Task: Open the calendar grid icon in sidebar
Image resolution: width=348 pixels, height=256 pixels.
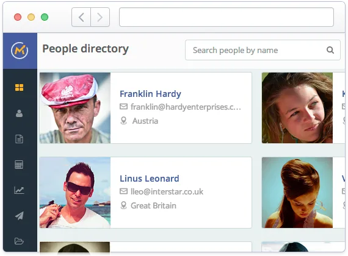Action: 19,165
